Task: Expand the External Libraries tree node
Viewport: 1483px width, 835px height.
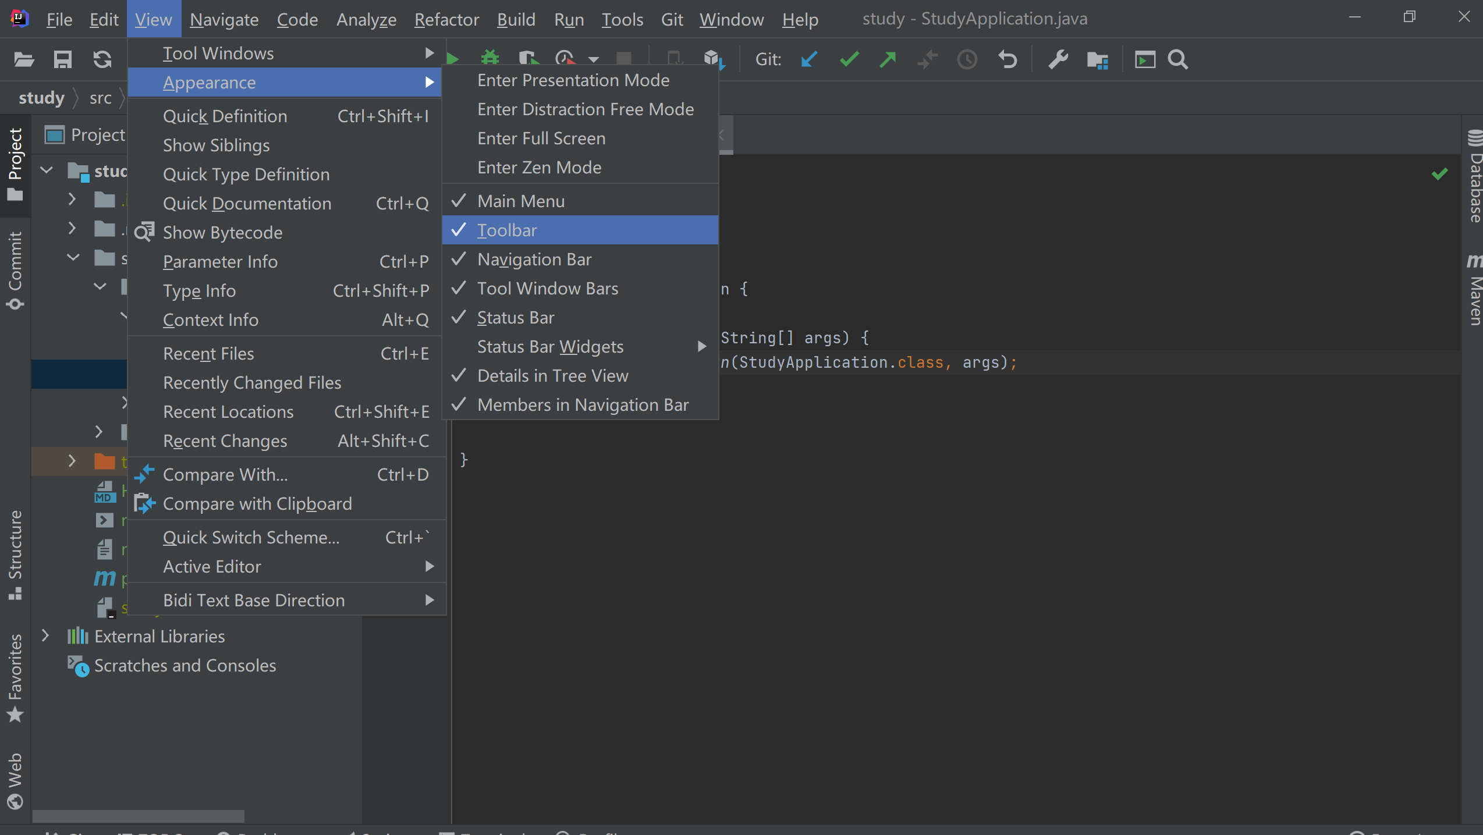Action: pos(45,635)
